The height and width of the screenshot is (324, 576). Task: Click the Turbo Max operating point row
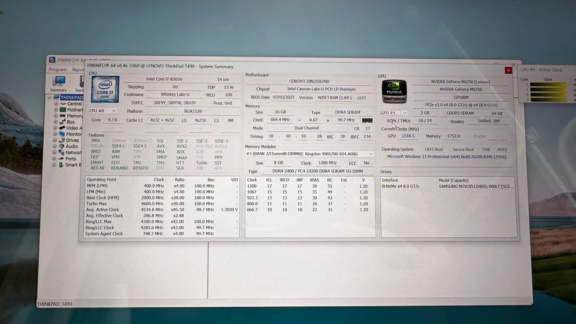(x=162, y=204)
